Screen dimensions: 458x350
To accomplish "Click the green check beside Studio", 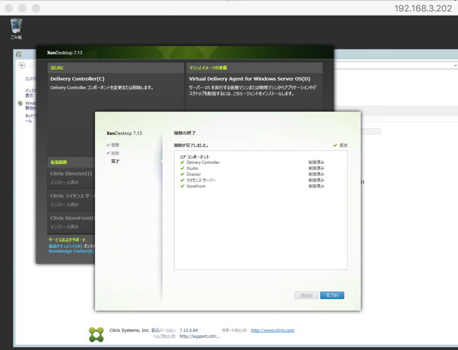I will point(182,168).
